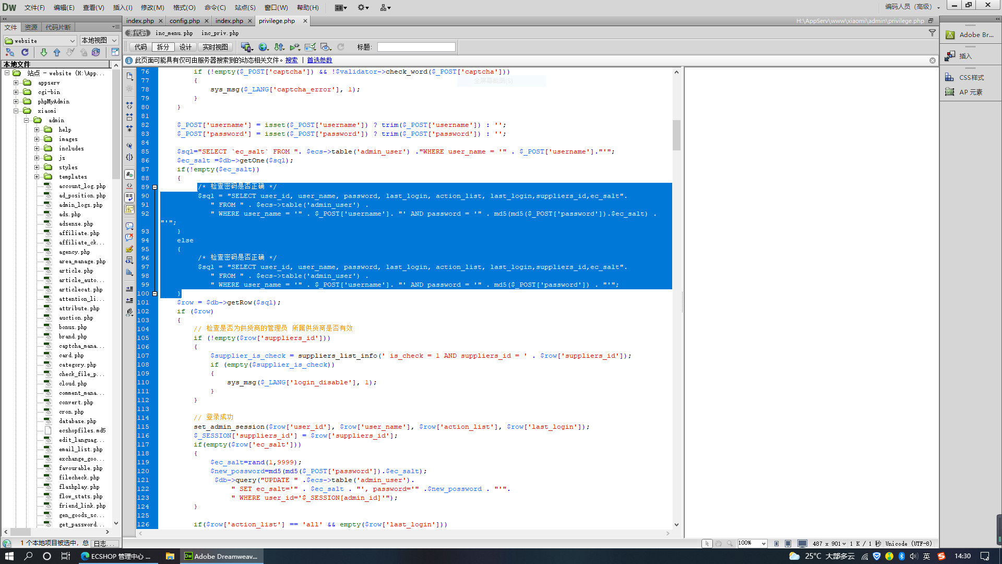
Task: Expand the includes folder in file tree
Action: tap(37, 148)
